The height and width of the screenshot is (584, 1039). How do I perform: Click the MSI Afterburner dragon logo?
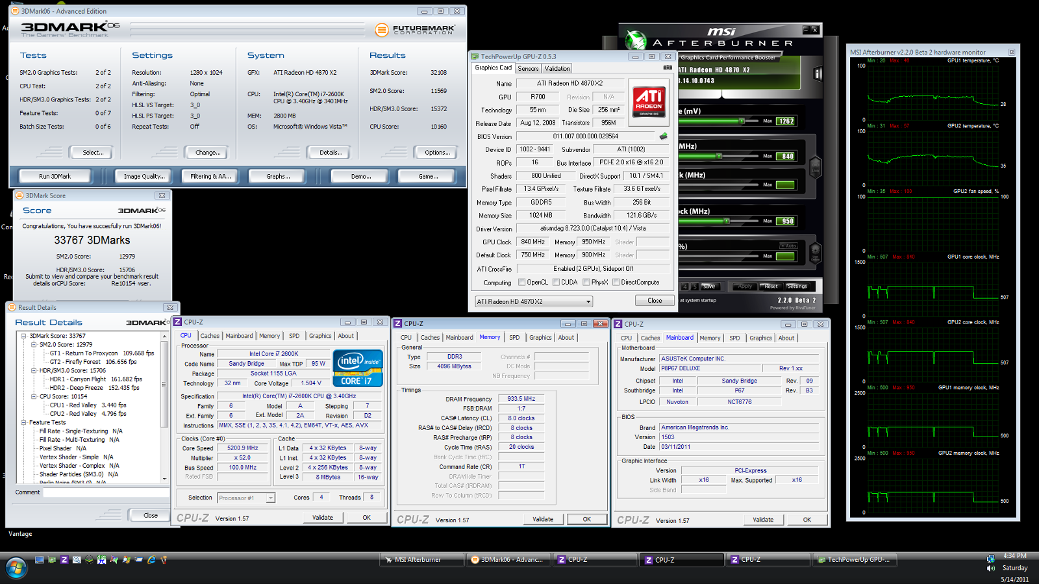[x=636, y=40]
